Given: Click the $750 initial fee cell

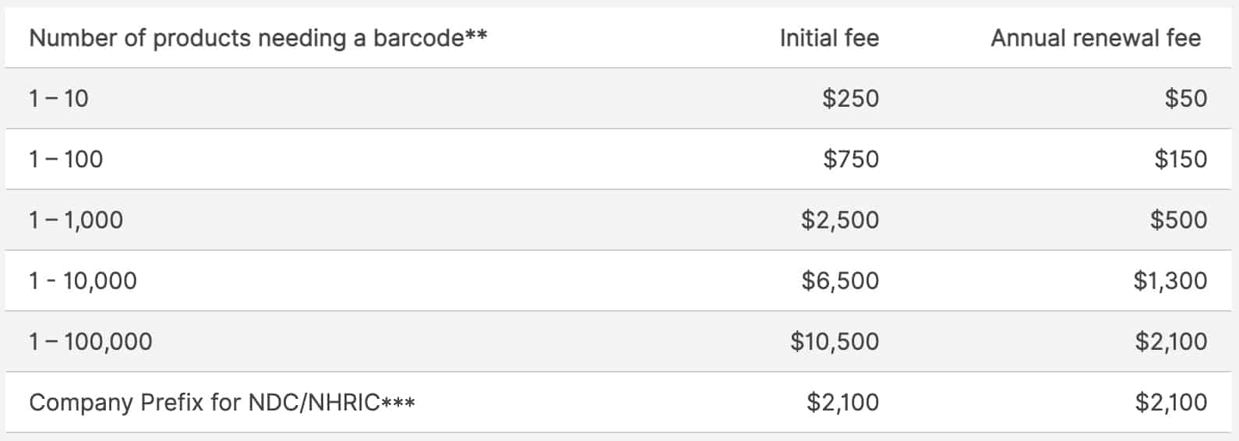Looking at the screenshot, I should [x=851, y=159].
